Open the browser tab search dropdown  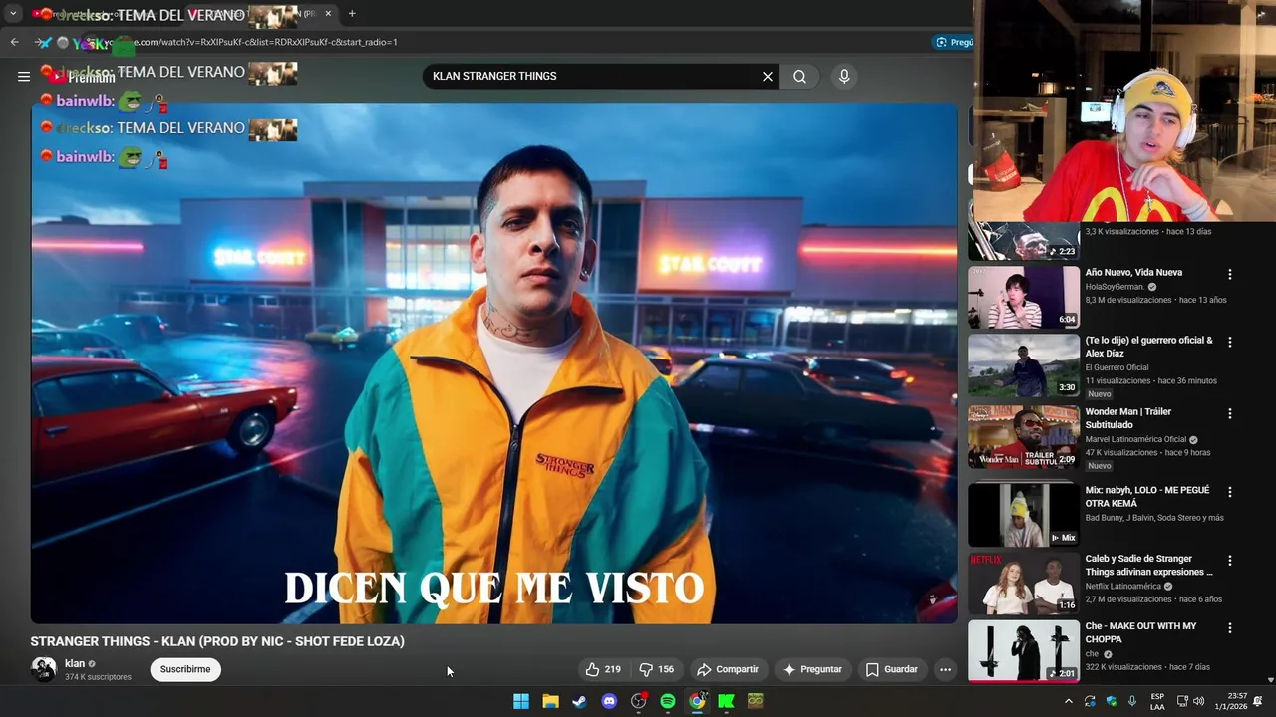click(13, 14)
